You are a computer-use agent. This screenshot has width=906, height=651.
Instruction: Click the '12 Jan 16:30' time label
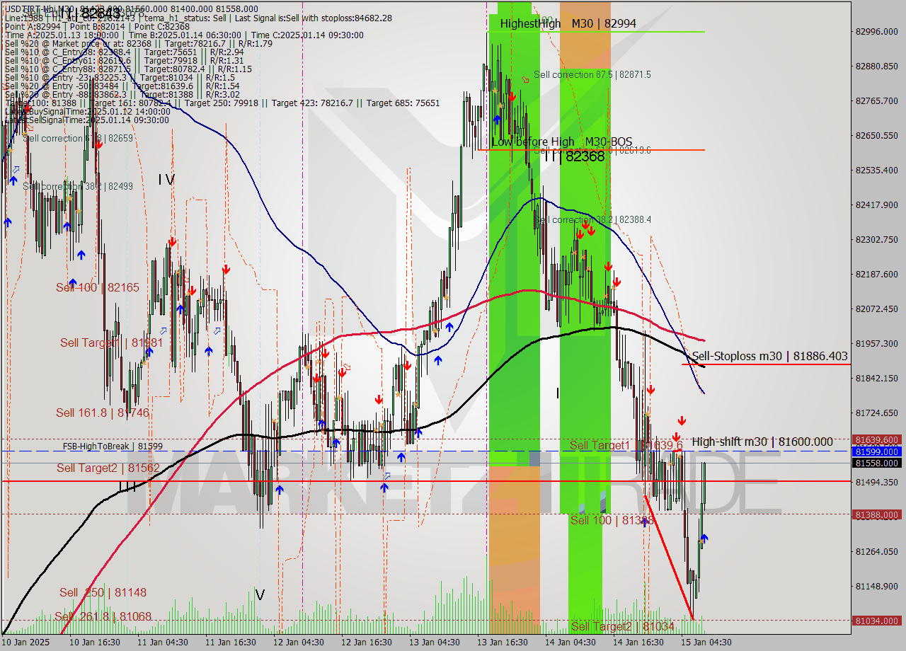pos(367,643)
